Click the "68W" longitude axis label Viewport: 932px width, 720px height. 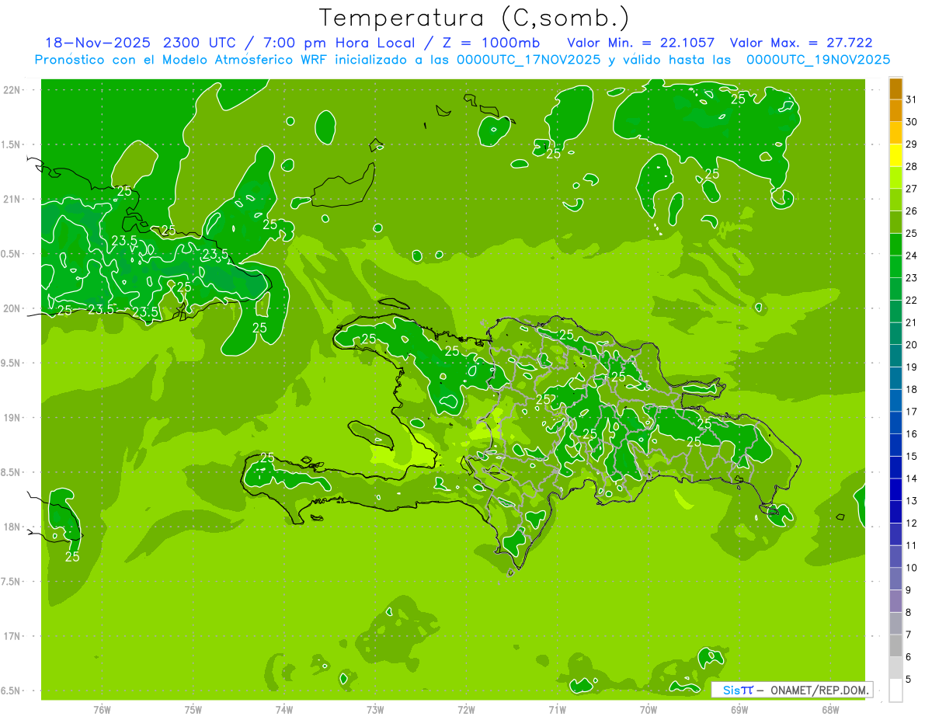point(830,710)
